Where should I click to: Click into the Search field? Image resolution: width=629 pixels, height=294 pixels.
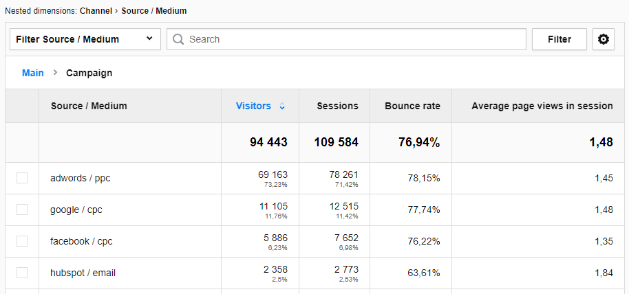(354, 39)
